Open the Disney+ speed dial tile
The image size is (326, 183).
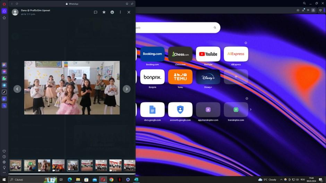pyautogui.click(x=208, y=77)
